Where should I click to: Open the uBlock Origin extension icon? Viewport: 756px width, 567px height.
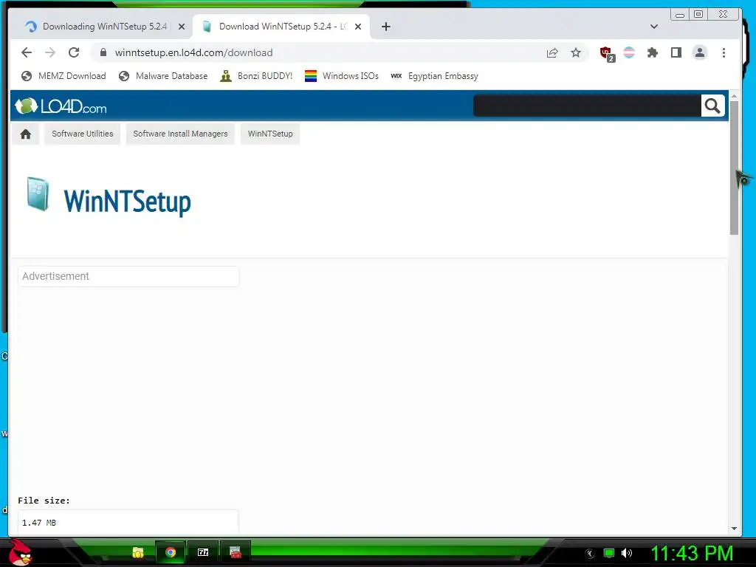coord(607,53)
